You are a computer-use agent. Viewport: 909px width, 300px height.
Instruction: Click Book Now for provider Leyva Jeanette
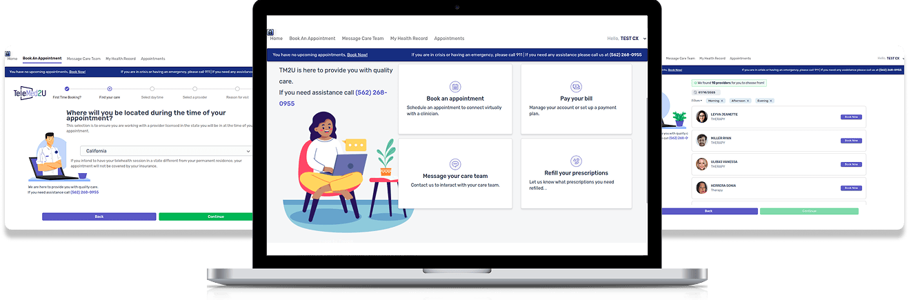(851, 117)
